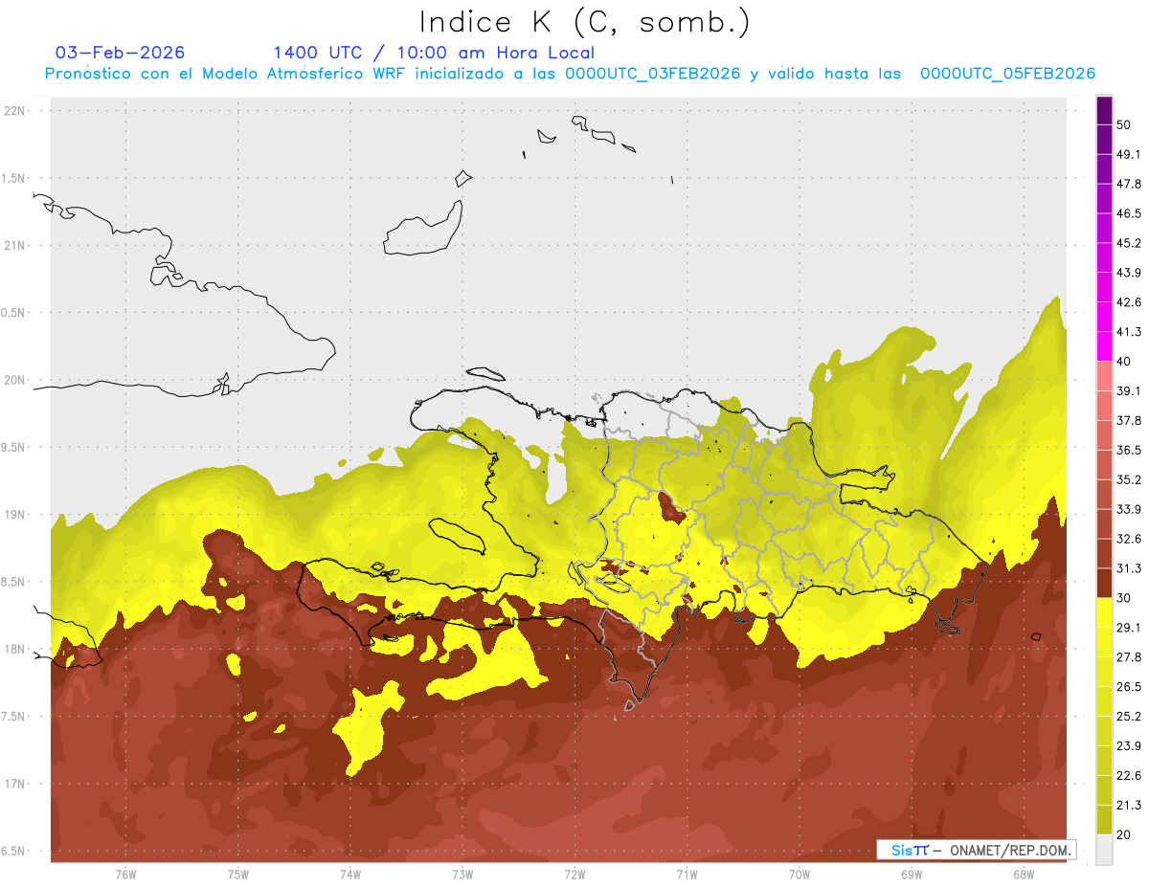Image resolution: width=1149 pixels, height=887 pixels.
Task: Click the colorbar label "31.3"
Action: pyautogui.click(x=1129, y=568)
